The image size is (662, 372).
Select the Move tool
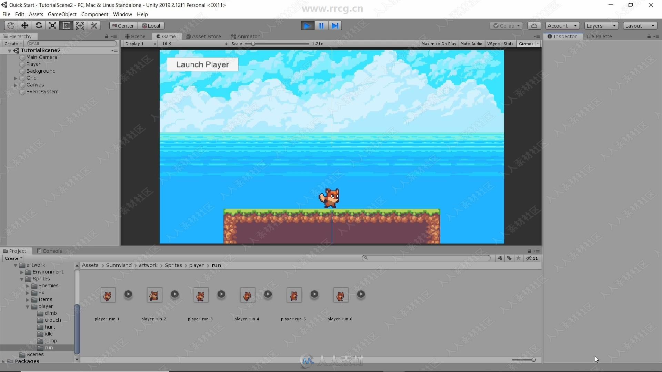click(x=24, y=25)
